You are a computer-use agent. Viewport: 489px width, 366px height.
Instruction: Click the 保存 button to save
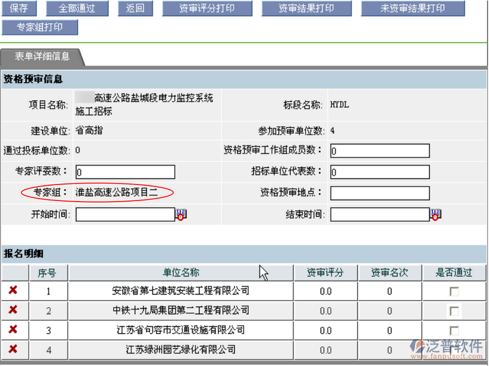click(x=19, y=8)
